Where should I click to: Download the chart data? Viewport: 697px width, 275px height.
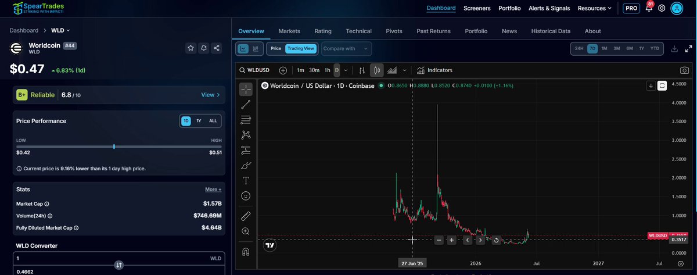pos(674,49)
